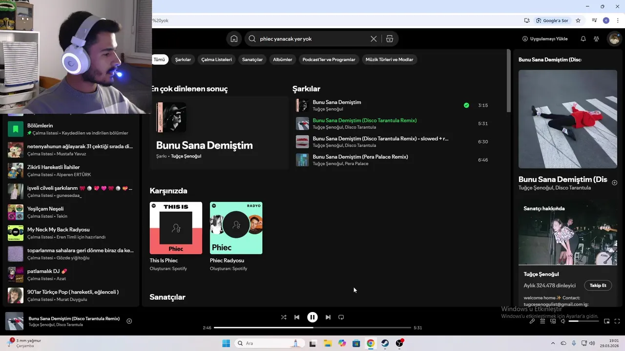Seek on the song progress bar

[312, 328]
